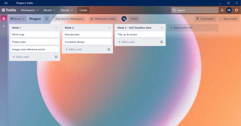
Task: Open the Board view switcher dropdown
Action: (x=18, y=19)
